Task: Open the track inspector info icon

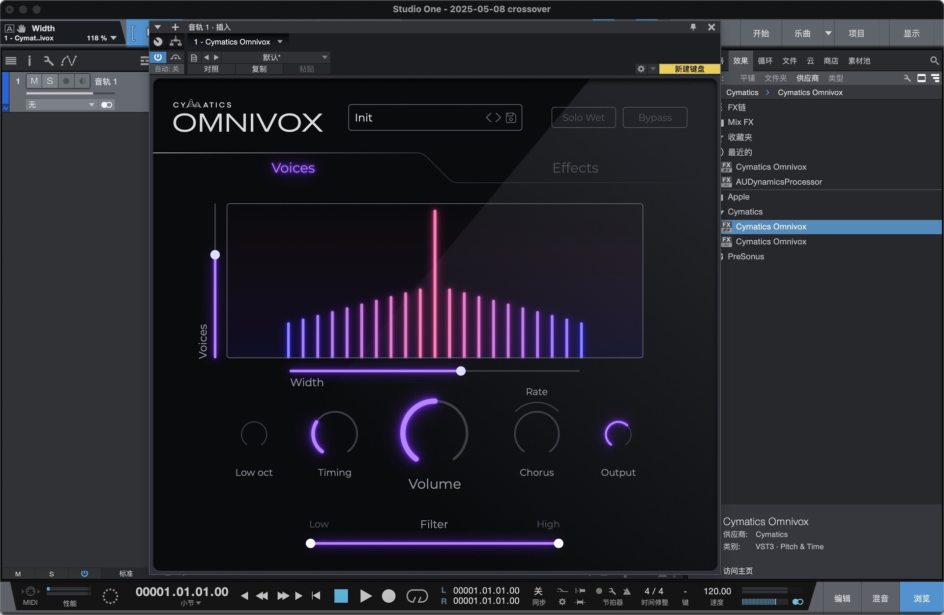Action: tap(29, 60)
